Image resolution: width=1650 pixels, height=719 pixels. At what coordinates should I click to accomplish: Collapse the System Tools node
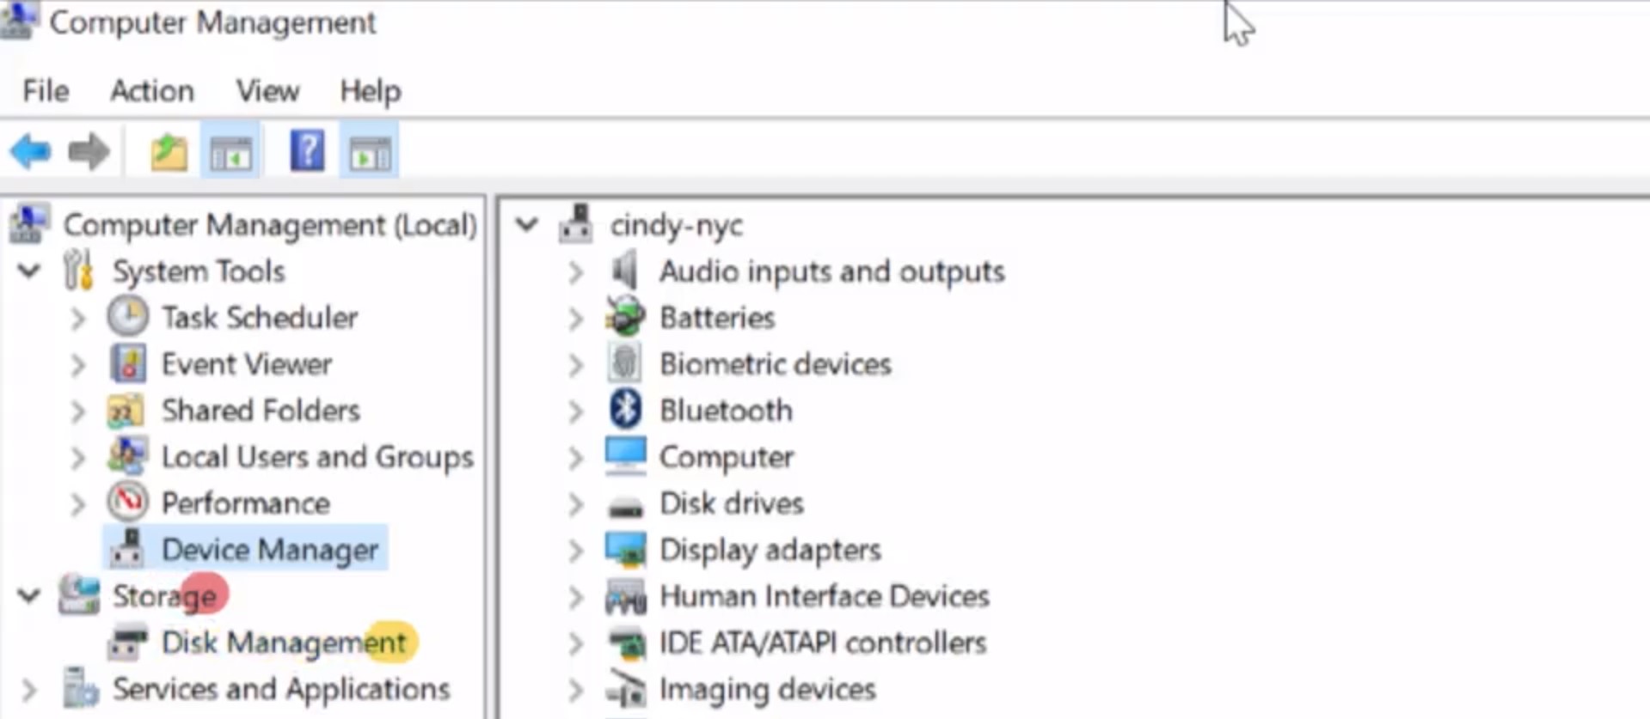29,271
